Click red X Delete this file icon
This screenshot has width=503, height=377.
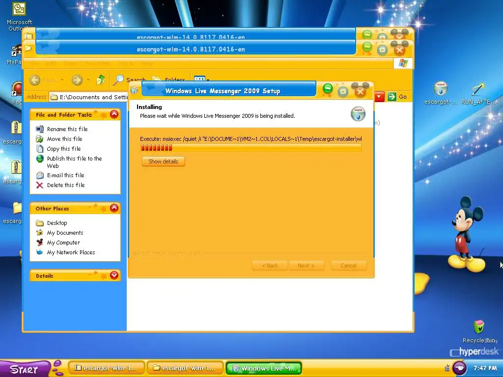pos(40,185)
